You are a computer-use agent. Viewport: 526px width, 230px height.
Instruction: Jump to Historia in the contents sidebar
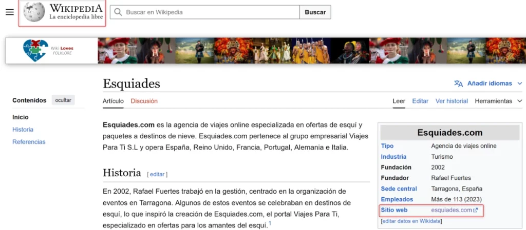(23, 130)
